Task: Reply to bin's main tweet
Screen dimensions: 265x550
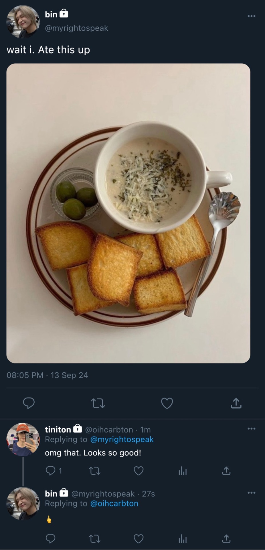Action: pos(29,403)
